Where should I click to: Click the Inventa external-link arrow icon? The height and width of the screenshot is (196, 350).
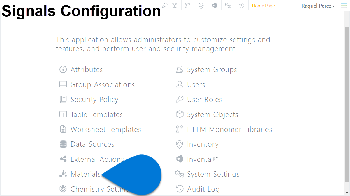tap(215, 159)
